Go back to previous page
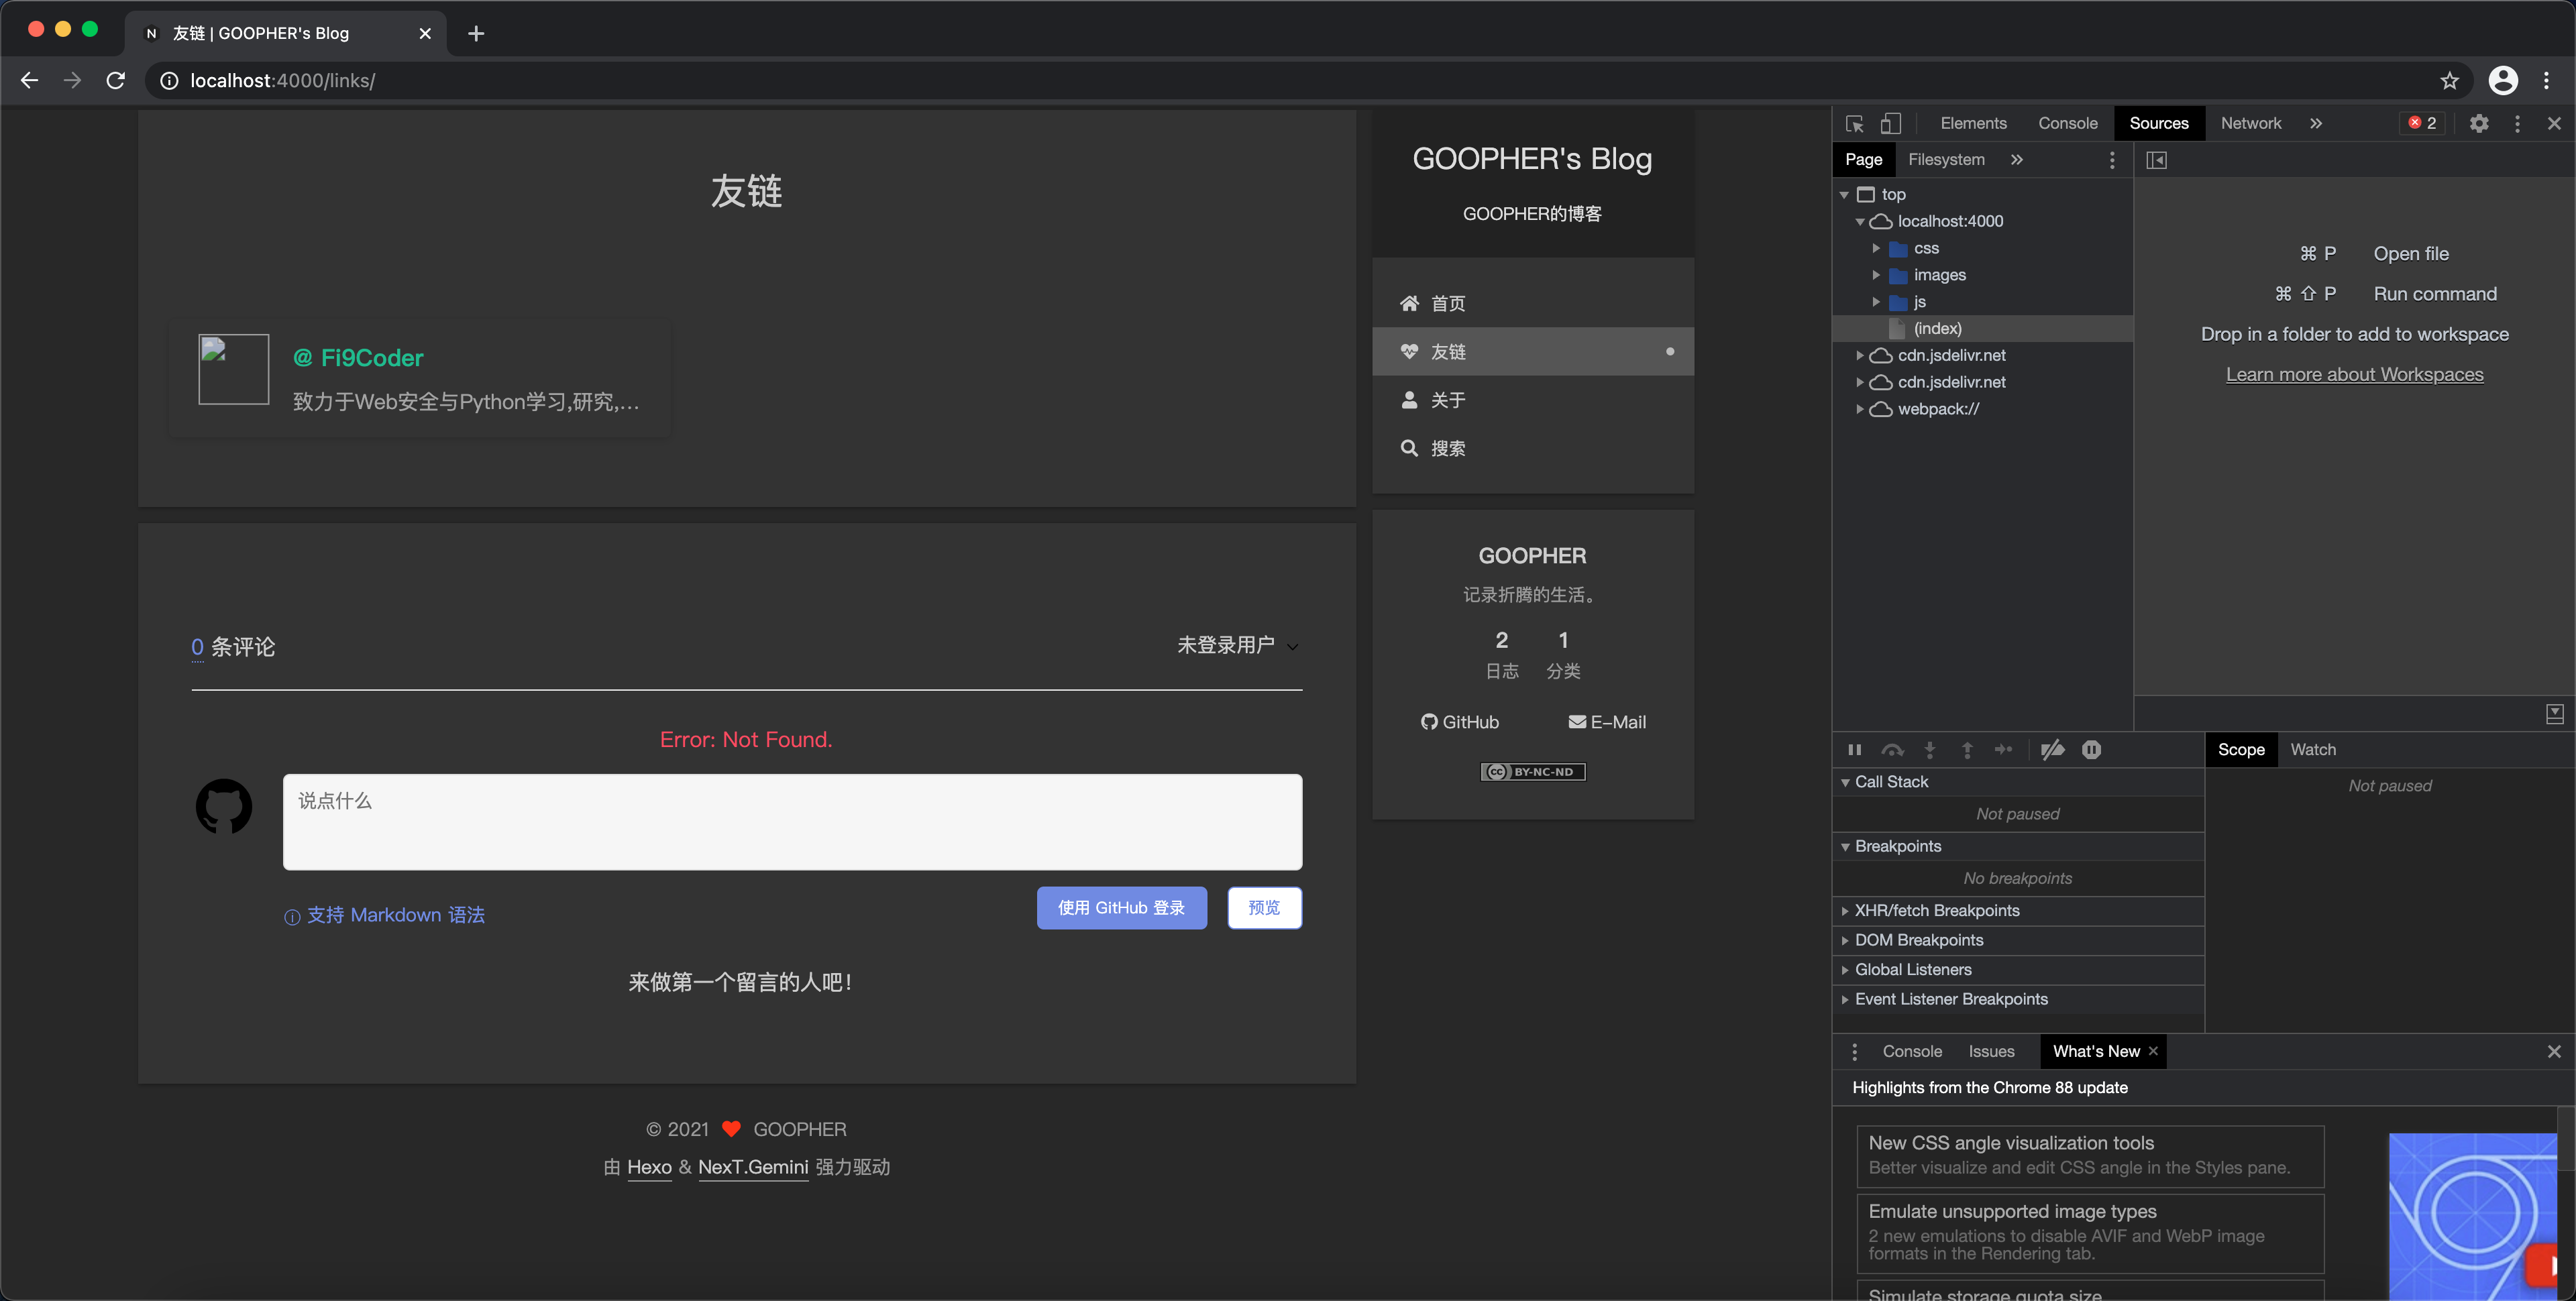 (30, 80)
